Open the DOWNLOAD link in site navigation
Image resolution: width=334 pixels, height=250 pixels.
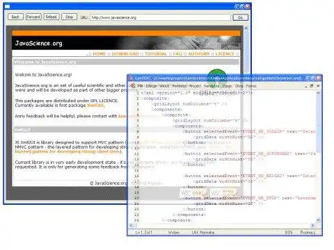click(x=125, y=53)
